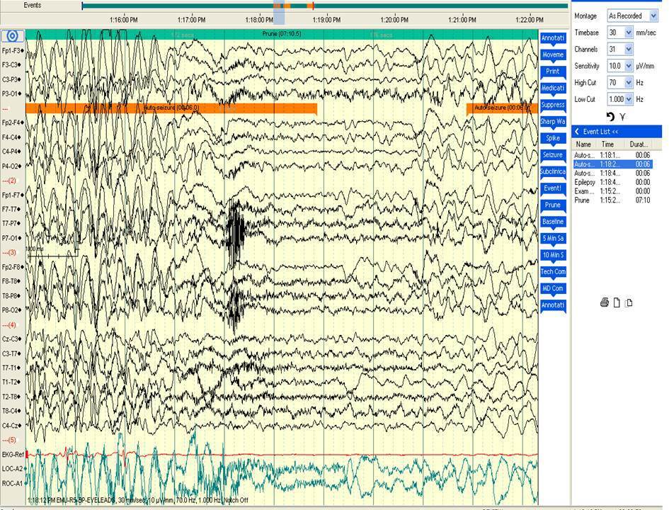Click the Y-shaped filter icon beside undo
This screenshot has height=510, width=669.
[622, 116]
